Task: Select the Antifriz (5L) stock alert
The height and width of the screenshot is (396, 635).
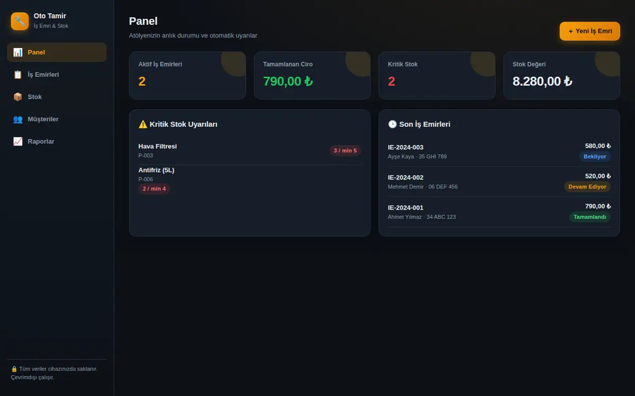Action: [x=250, y=181]
